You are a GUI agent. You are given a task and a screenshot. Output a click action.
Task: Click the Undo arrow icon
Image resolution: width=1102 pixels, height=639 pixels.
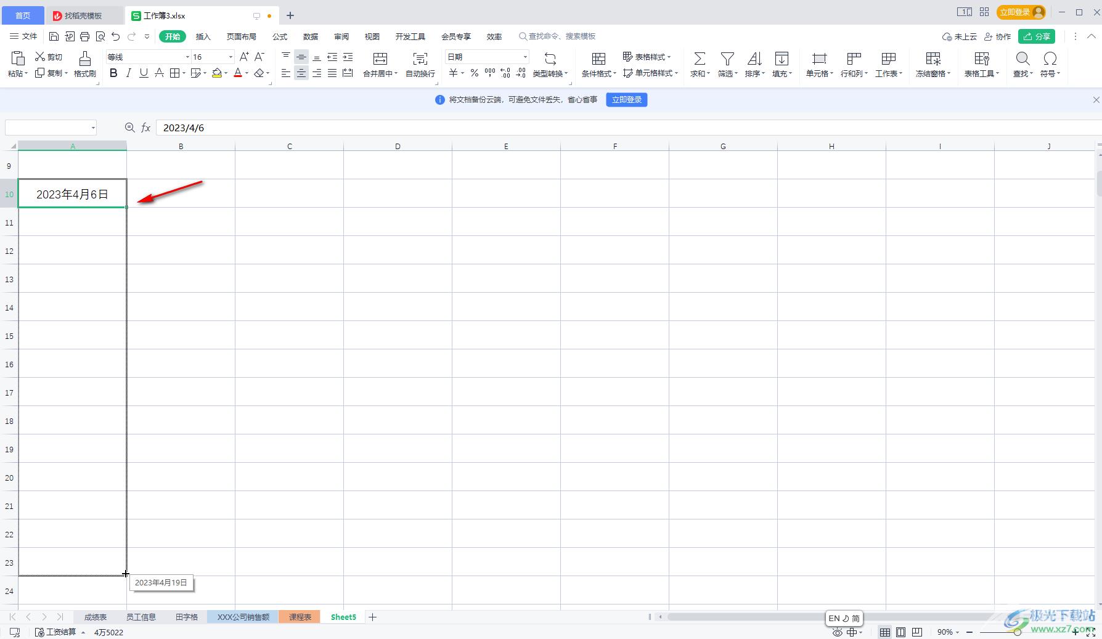[x=116, y=36]
